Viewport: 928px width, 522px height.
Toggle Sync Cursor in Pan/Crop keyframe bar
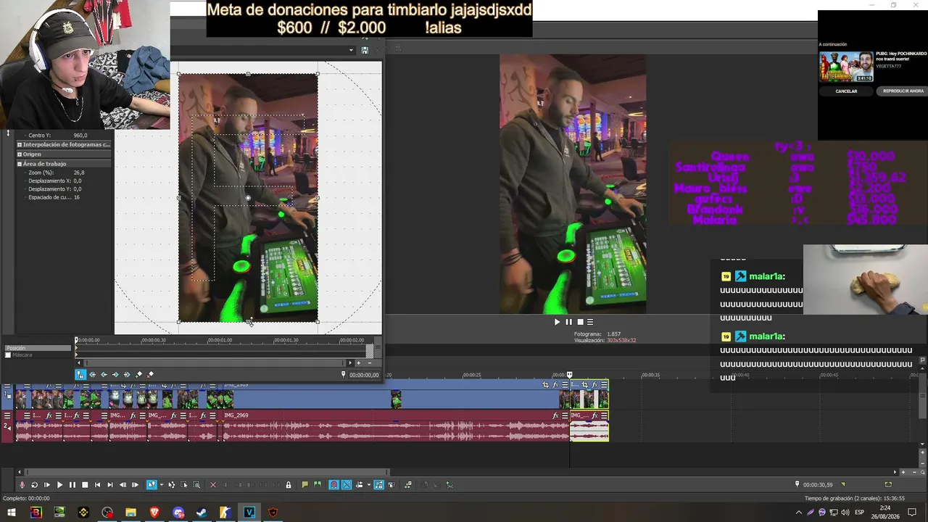(x=80, y=375)
